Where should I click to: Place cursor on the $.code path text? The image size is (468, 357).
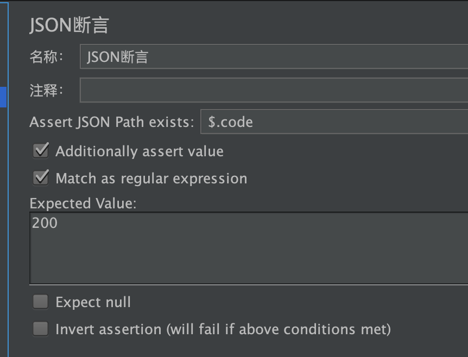point(230,122)
